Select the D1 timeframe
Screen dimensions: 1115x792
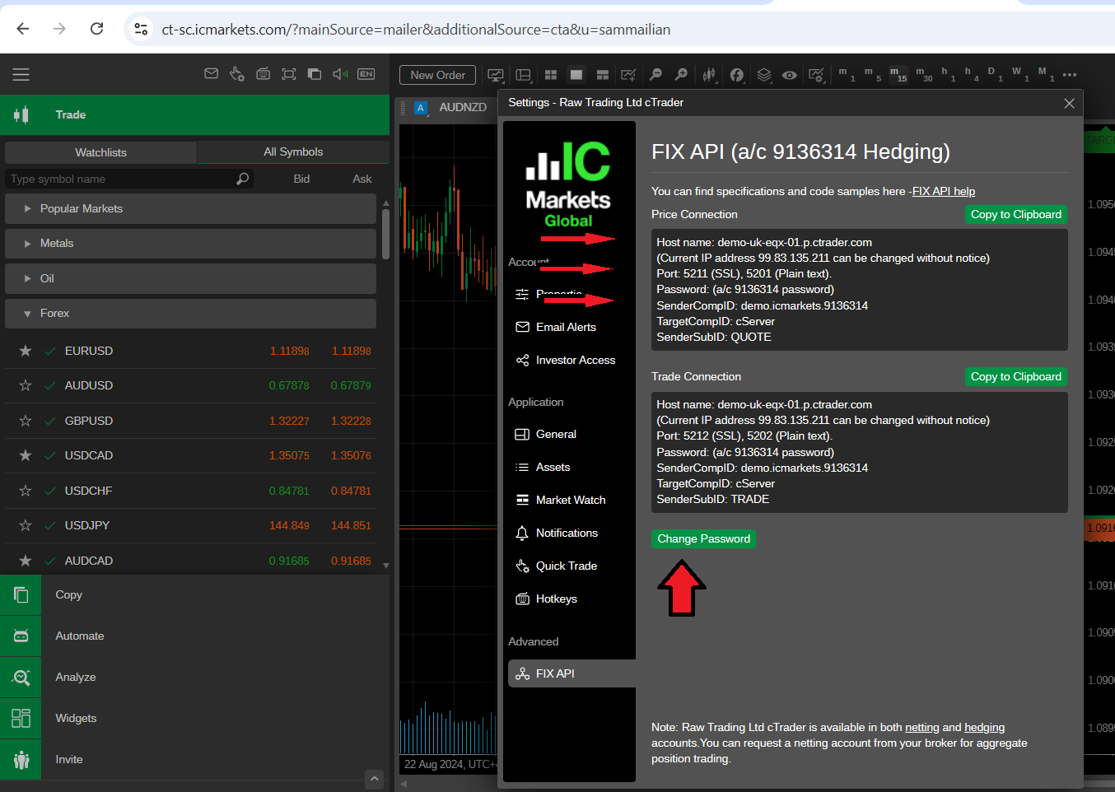tap(995, 74)
